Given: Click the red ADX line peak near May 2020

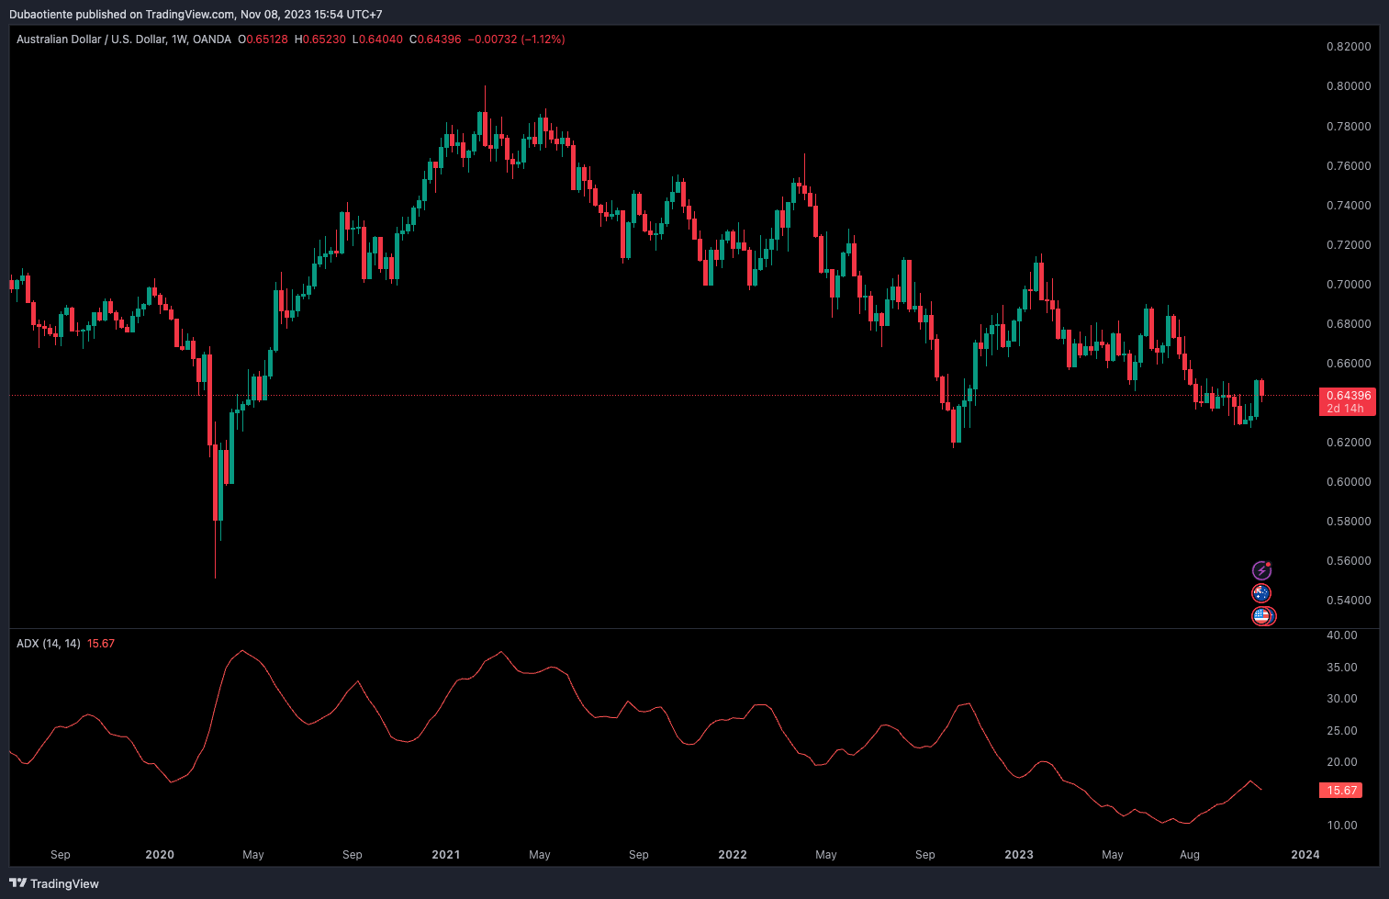Looking at the screenshot, I should 242,651.
